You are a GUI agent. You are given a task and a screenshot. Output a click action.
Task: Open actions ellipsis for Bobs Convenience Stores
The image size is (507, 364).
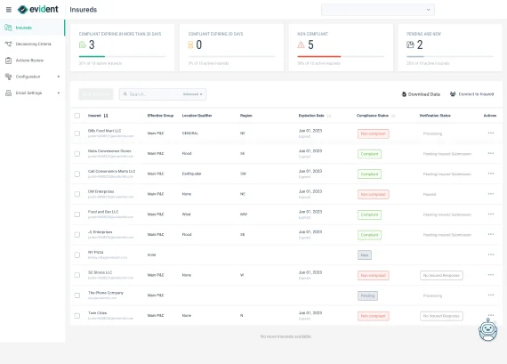point(491,153)
